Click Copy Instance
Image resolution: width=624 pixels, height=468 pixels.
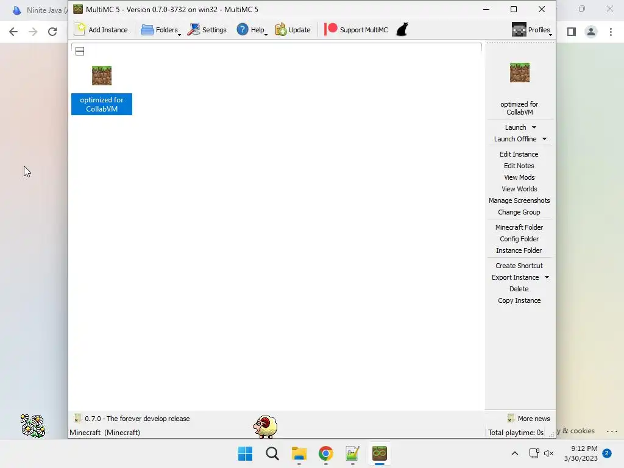(x=519, y=300)
